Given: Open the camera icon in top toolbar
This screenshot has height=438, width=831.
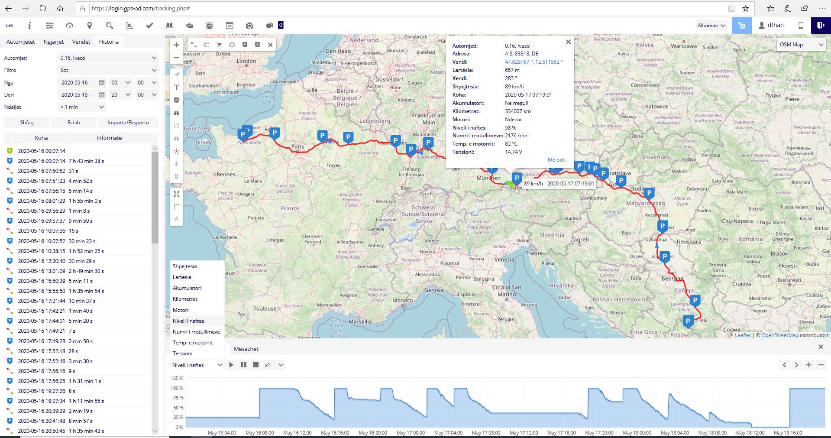Looking at the screenshot, I should click(249, 26).
